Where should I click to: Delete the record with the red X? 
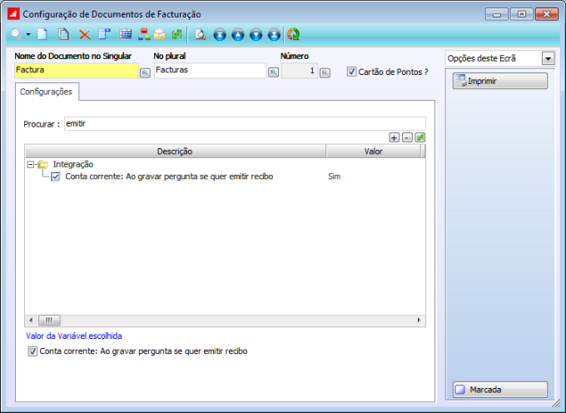click(84, 35)
